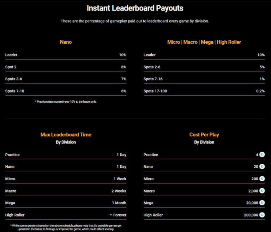This screenshot has width=271, height=232.
Task: Select the Spots 3-6 payout row label
Action: (13, 79)
